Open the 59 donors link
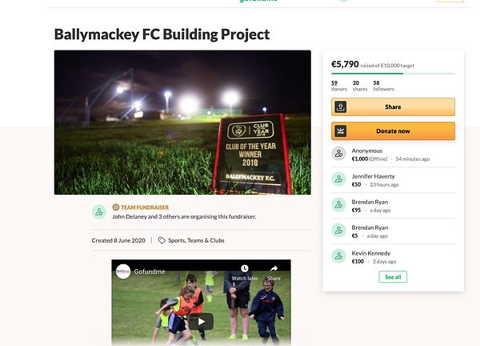This screenshot has height=346, width=480. (339, 86)
